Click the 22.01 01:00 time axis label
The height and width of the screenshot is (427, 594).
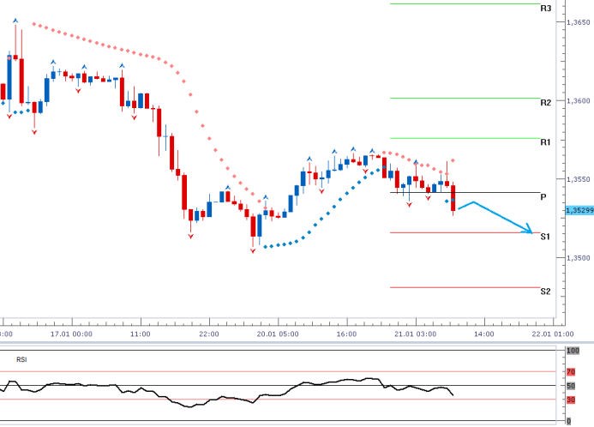pos(553,334)
